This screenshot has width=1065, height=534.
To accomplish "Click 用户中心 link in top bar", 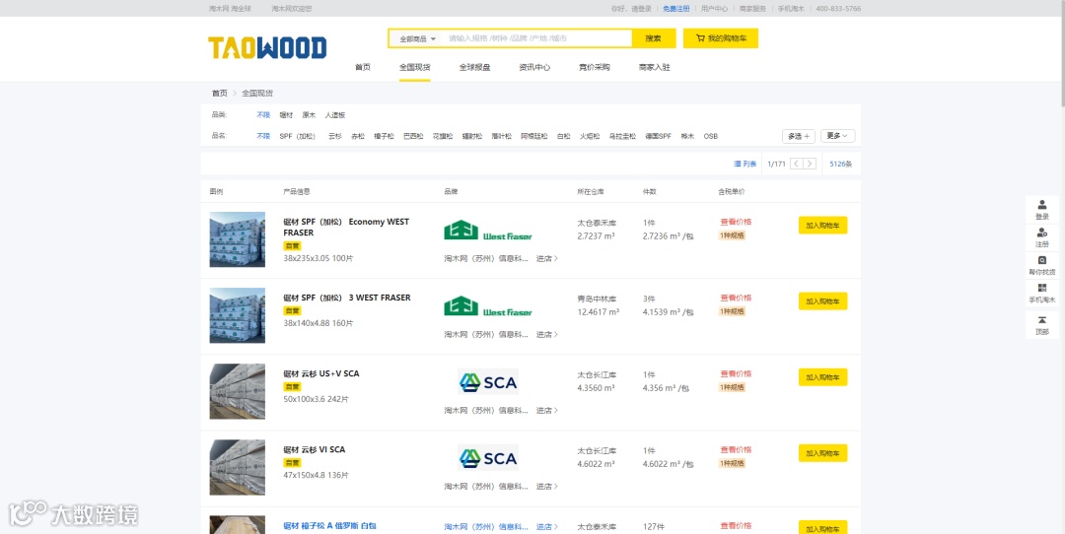I will [715, 9].
